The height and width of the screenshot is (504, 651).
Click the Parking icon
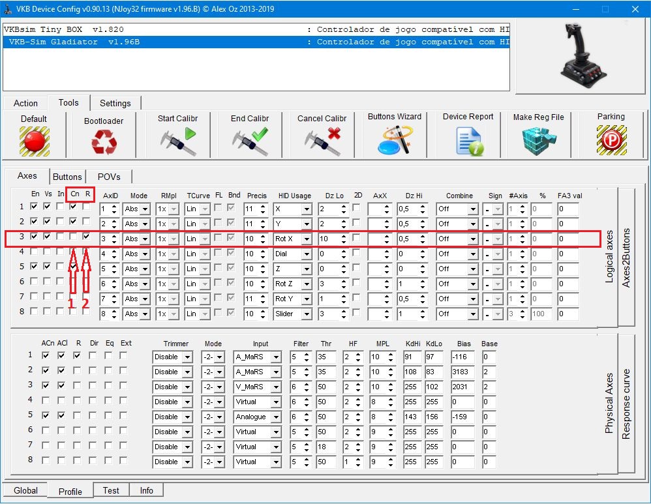tap(612, 140)
